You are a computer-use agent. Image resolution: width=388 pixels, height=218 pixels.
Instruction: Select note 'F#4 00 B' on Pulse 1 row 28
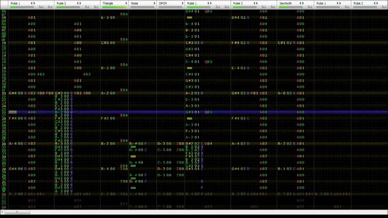[x=18, y=118]
